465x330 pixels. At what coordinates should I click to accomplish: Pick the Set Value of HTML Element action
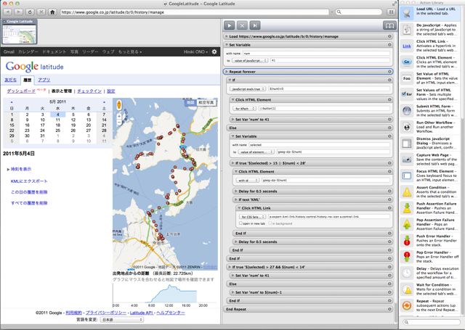431,78
